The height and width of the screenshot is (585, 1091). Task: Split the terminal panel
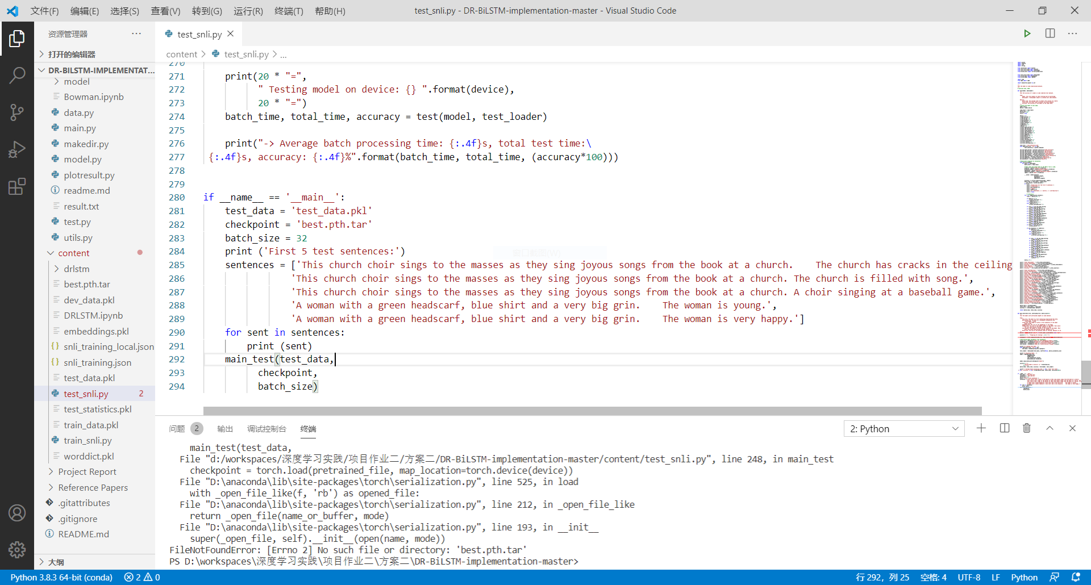pos(1005,428)
